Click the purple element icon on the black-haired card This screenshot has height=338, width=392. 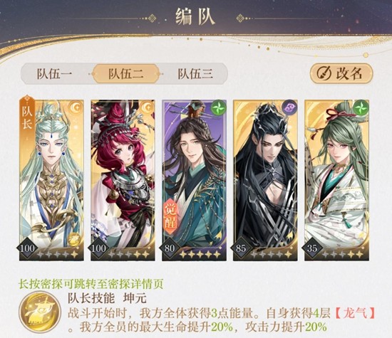click(x=289, y=108)
